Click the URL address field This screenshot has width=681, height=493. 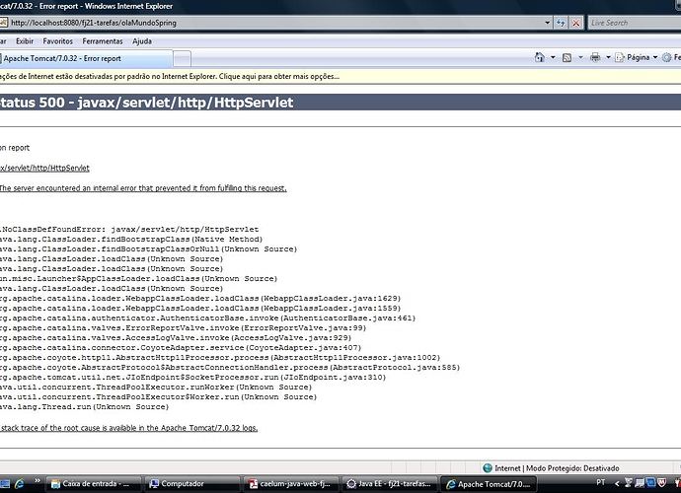[275, 23]
